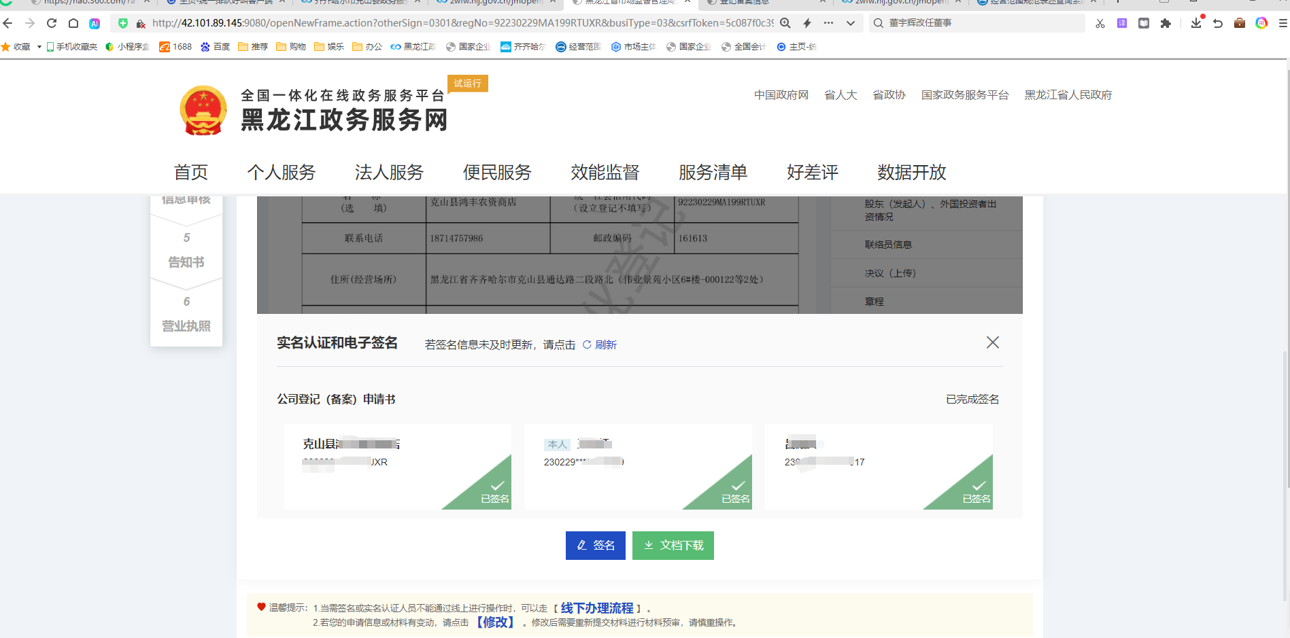
Task: Select 便民服务 in the site navigation
Action: 498,173
